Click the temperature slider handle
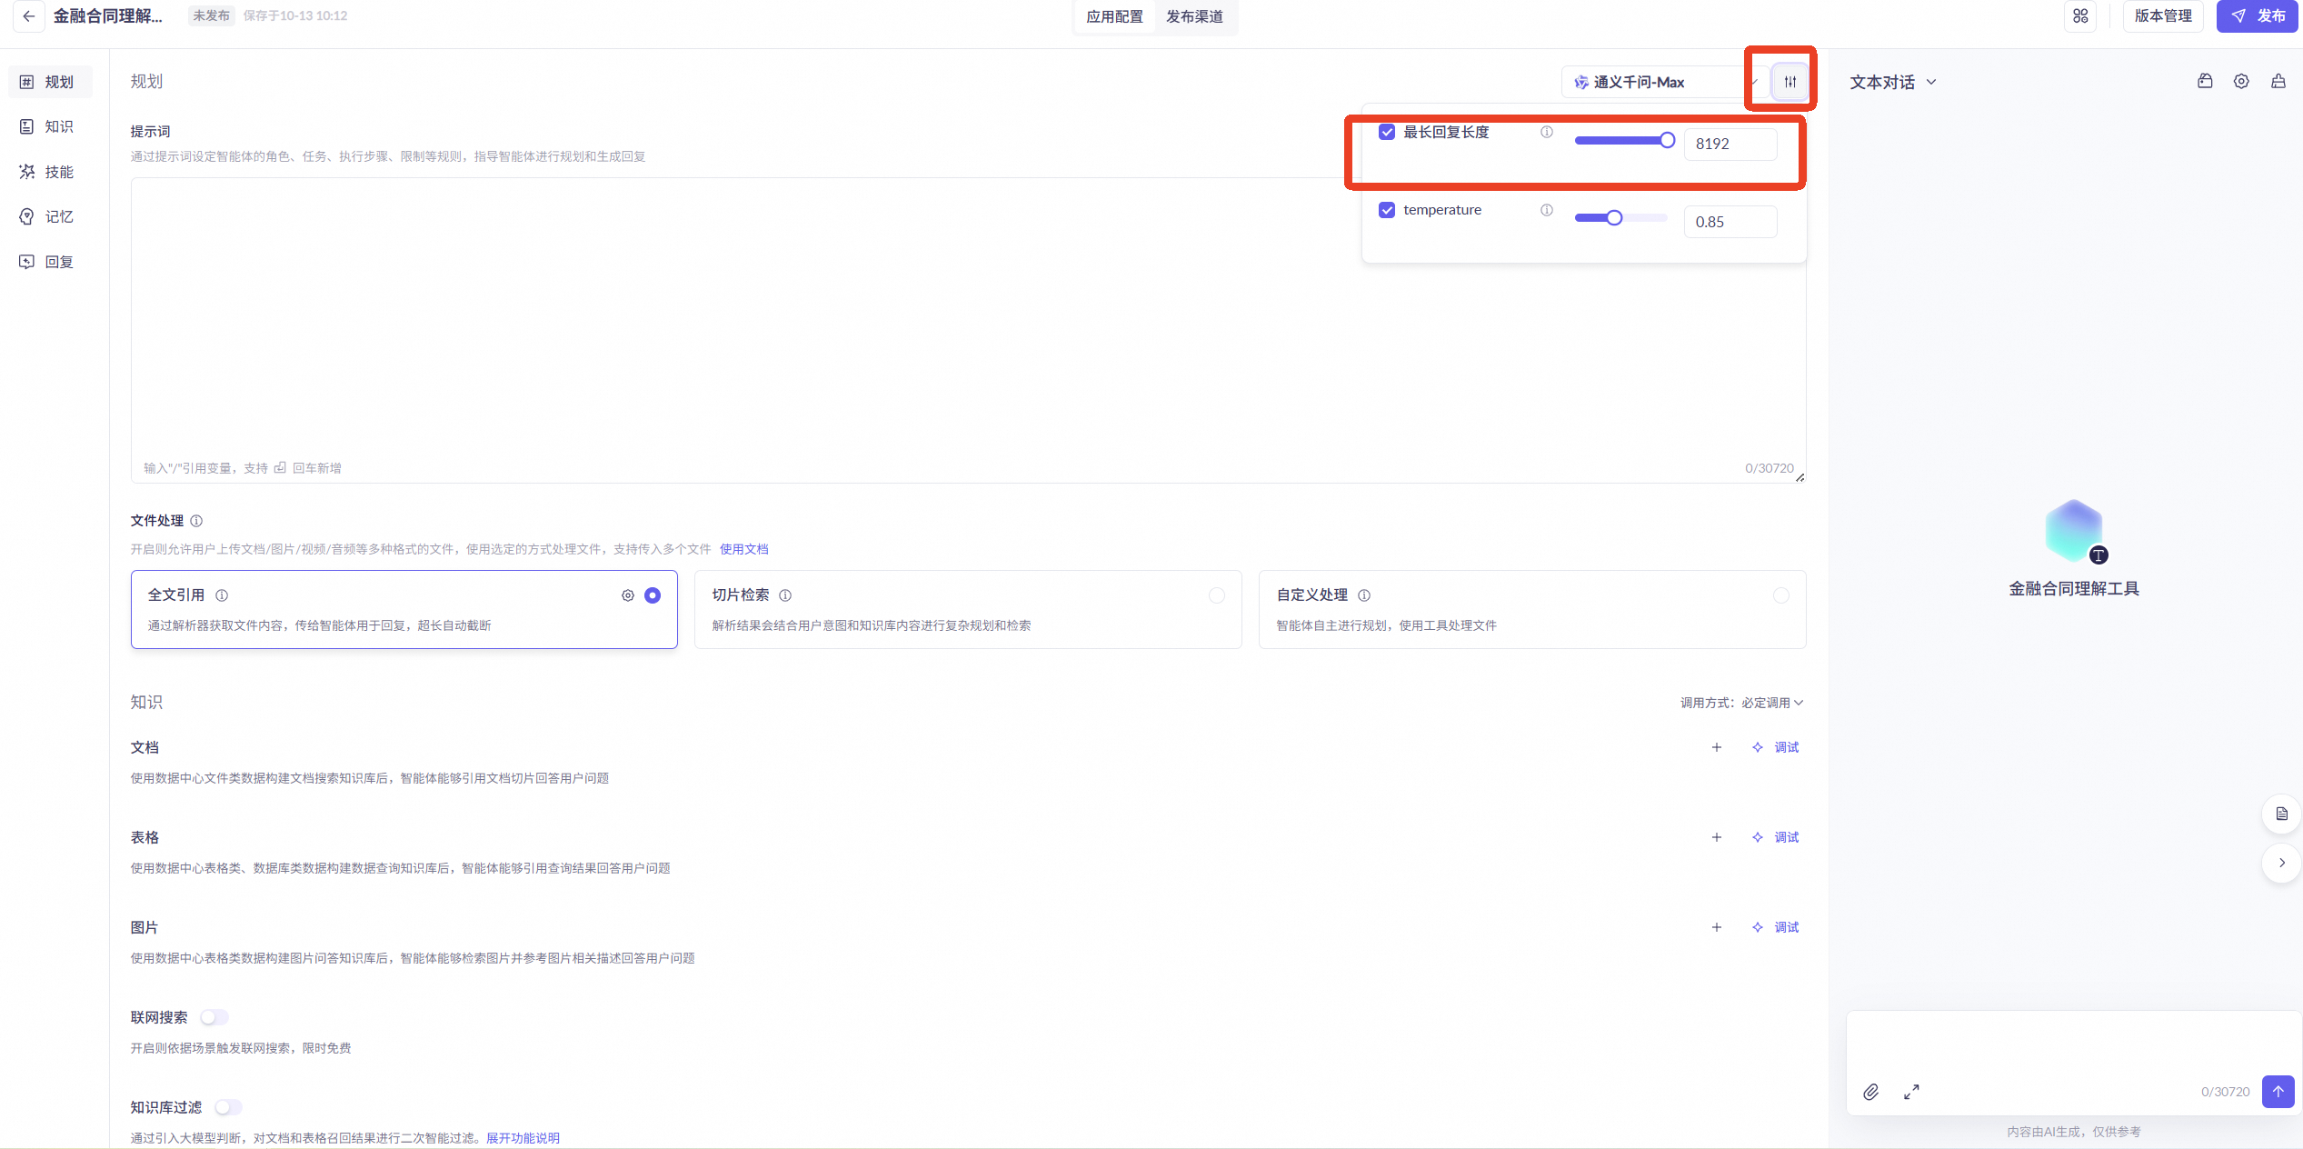The image size is (2303, 1149). coord(1614,218)
